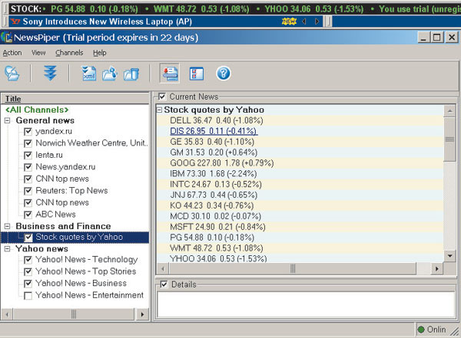Image resolution: width=461 pixels, height=338 pixels.
Task: Click the blue download arrows toolbar icon
Action: point(49,74)
